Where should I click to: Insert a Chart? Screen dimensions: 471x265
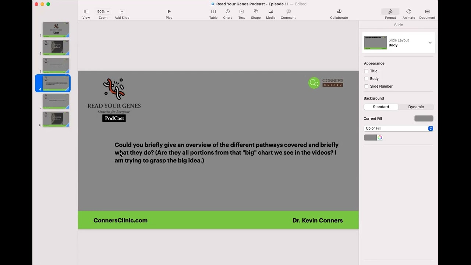coord(227,14)
